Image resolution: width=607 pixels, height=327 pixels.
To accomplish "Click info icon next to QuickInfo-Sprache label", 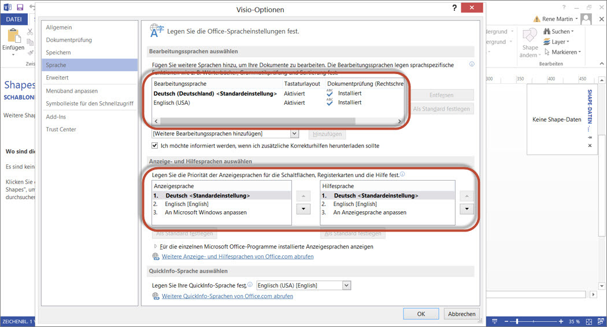I will tap(250, 284).
